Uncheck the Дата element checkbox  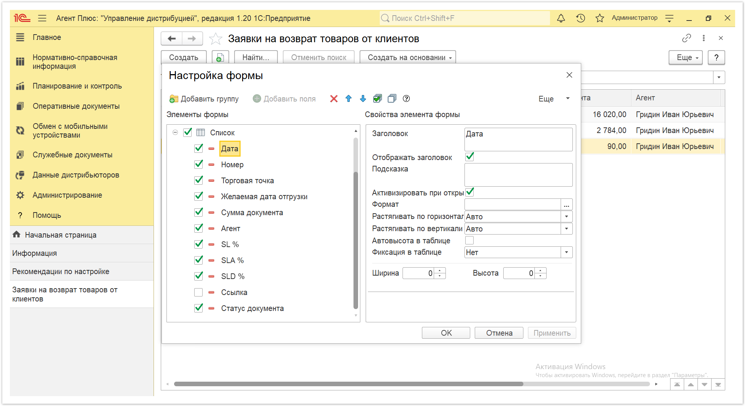pos(198,148)
